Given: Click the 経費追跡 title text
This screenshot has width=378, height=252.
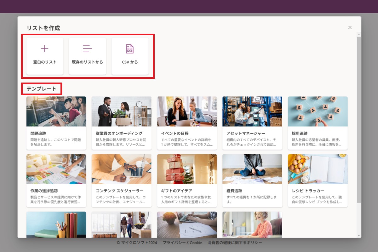Looking at the screenshot, I should pyautogui.click(x=234, y=191).
